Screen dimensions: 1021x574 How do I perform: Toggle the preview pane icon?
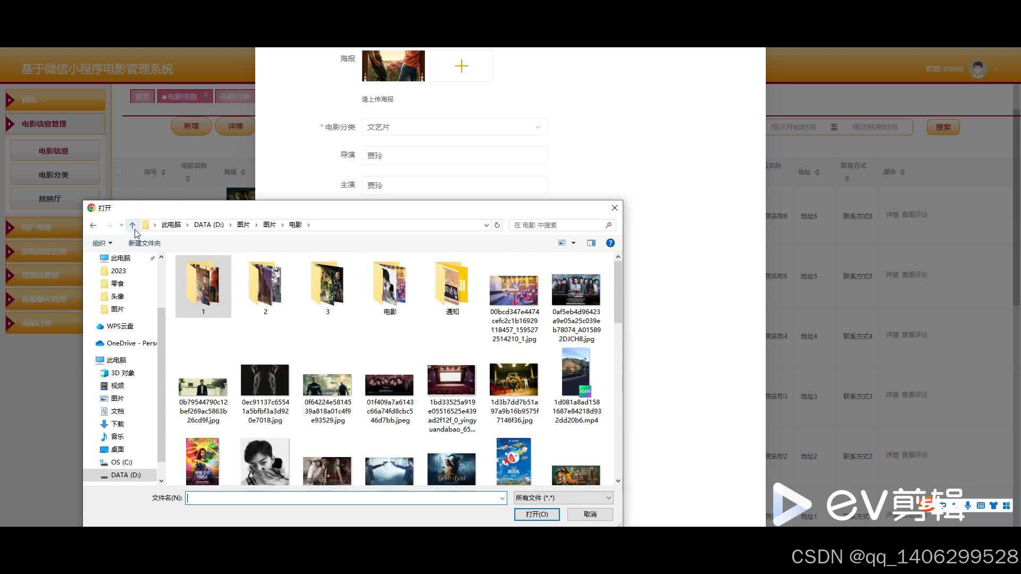pos(591,243)
